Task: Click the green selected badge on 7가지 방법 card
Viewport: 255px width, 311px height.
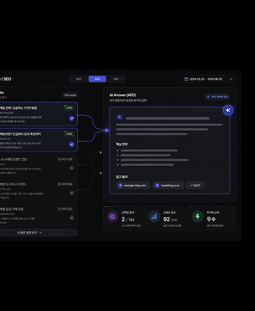Action: point(69,108)
